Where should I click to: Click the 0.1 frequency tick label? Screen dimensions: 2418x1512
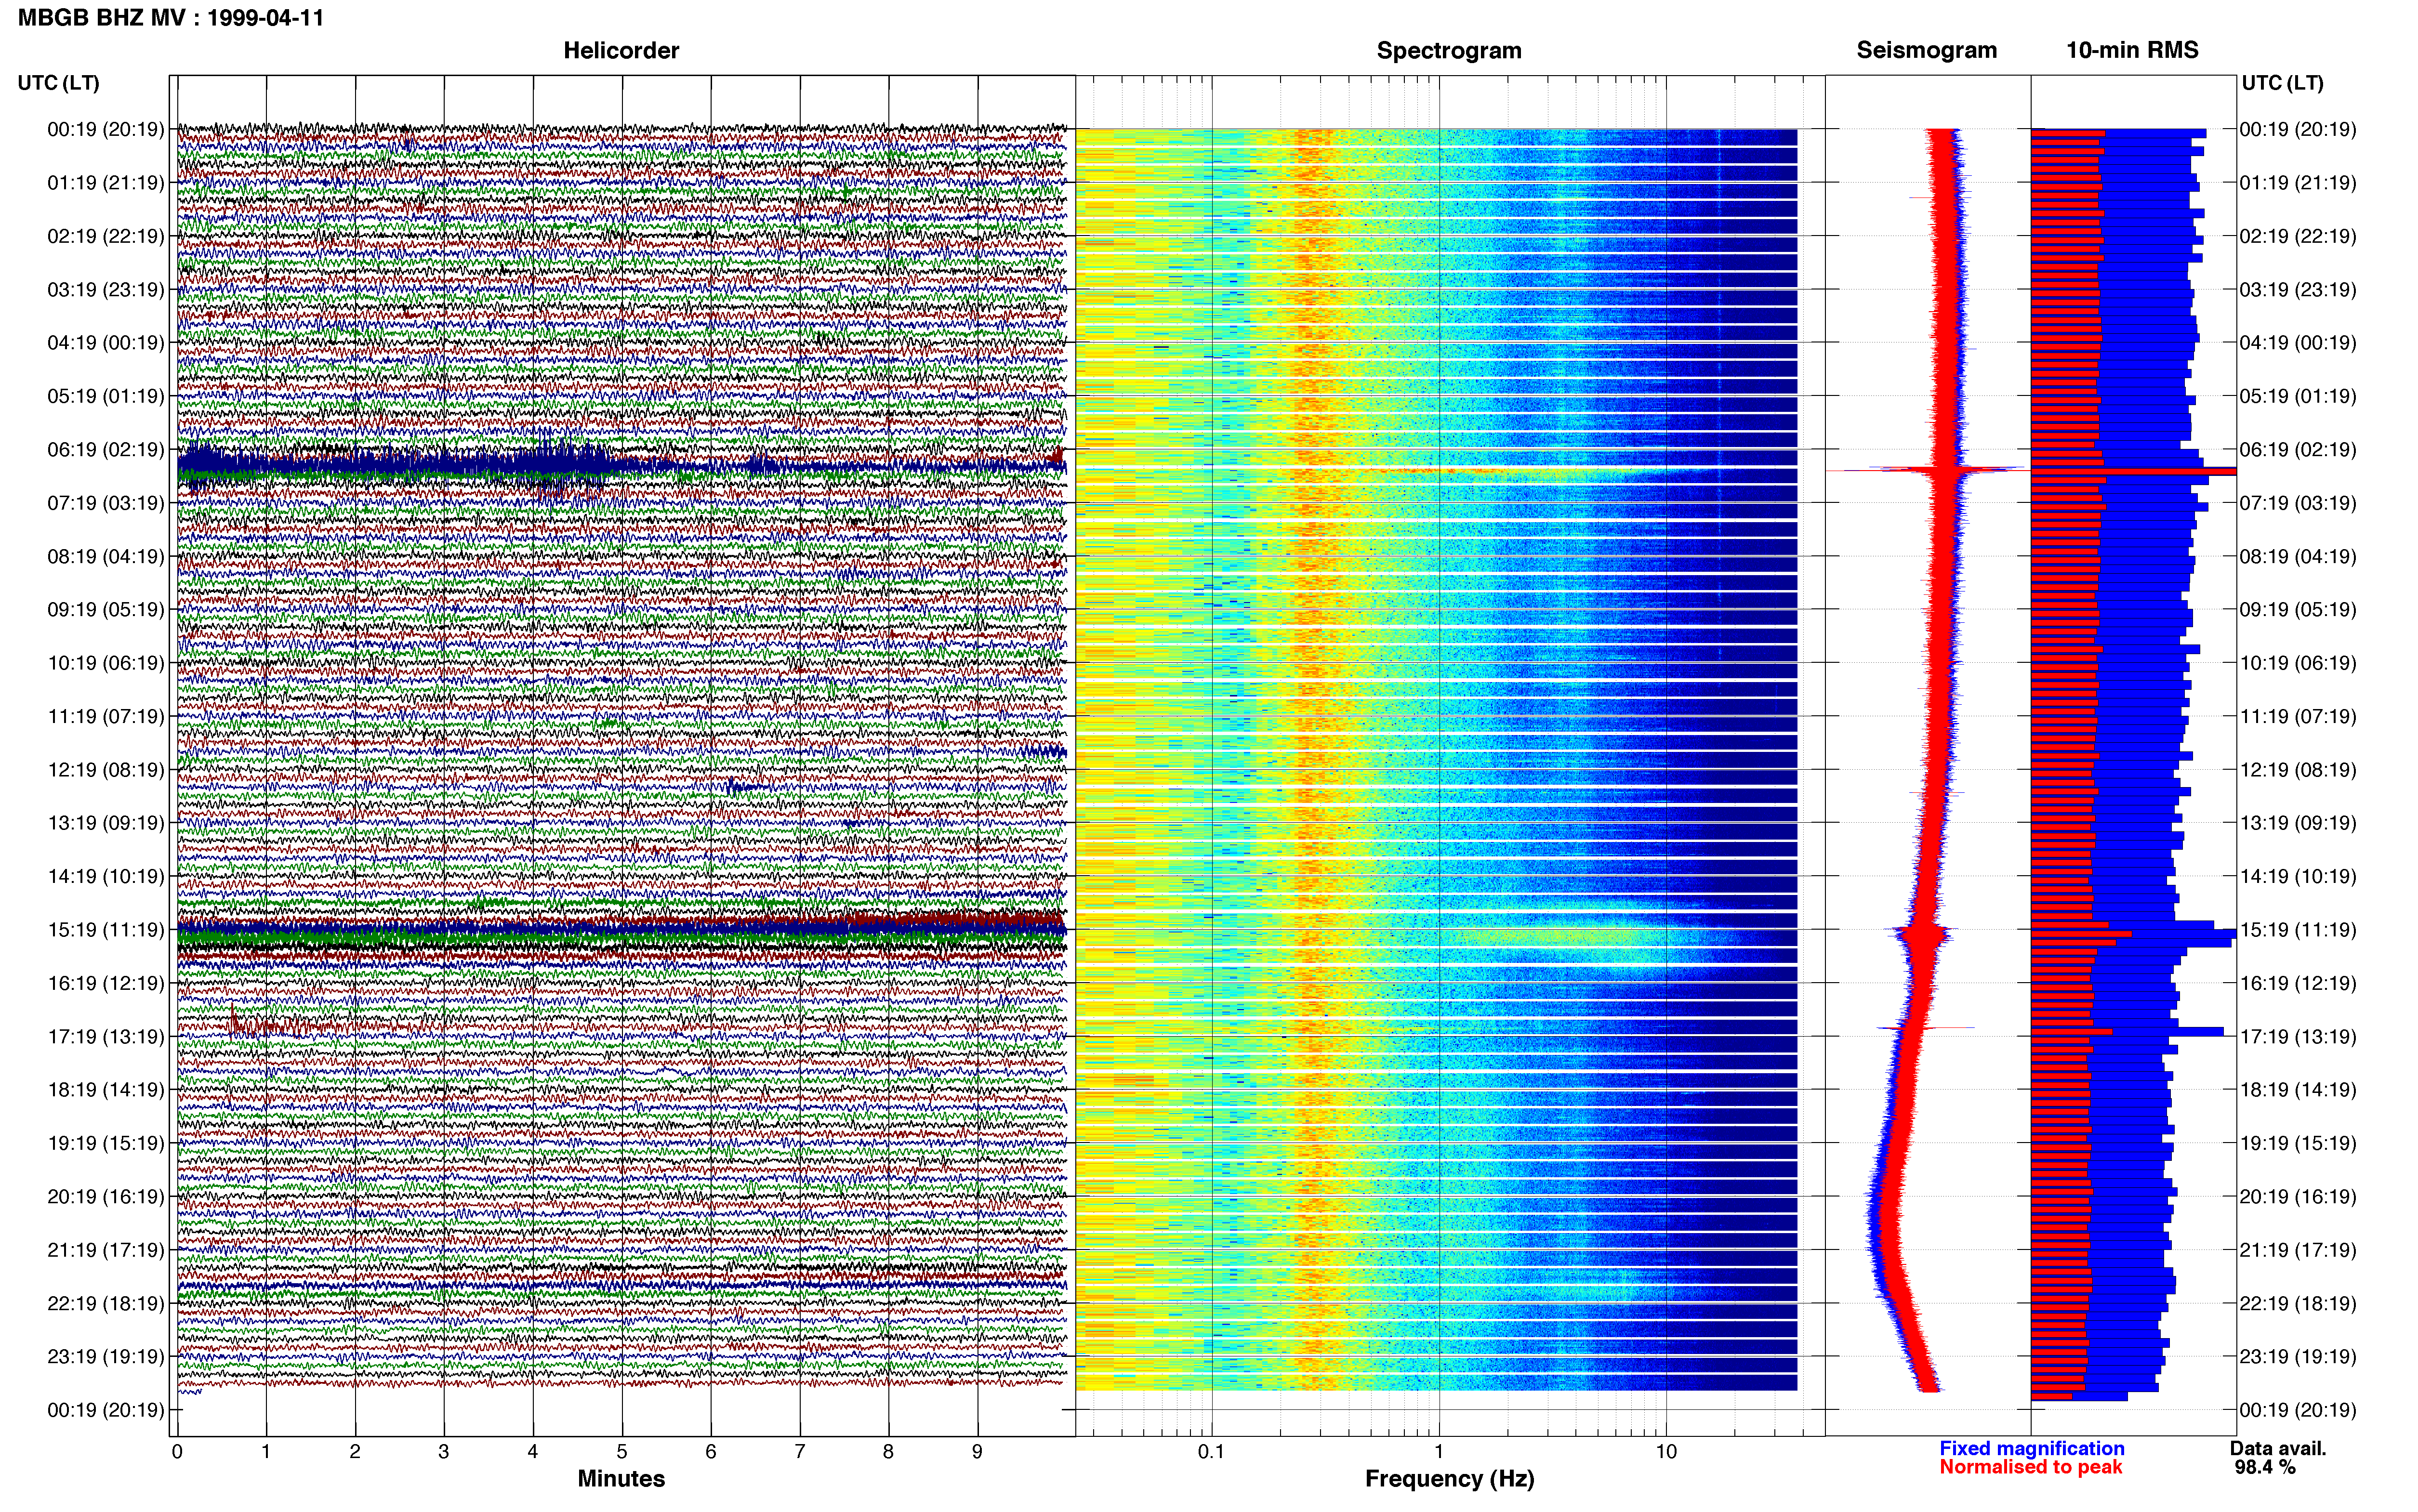coord(1211,1451)
